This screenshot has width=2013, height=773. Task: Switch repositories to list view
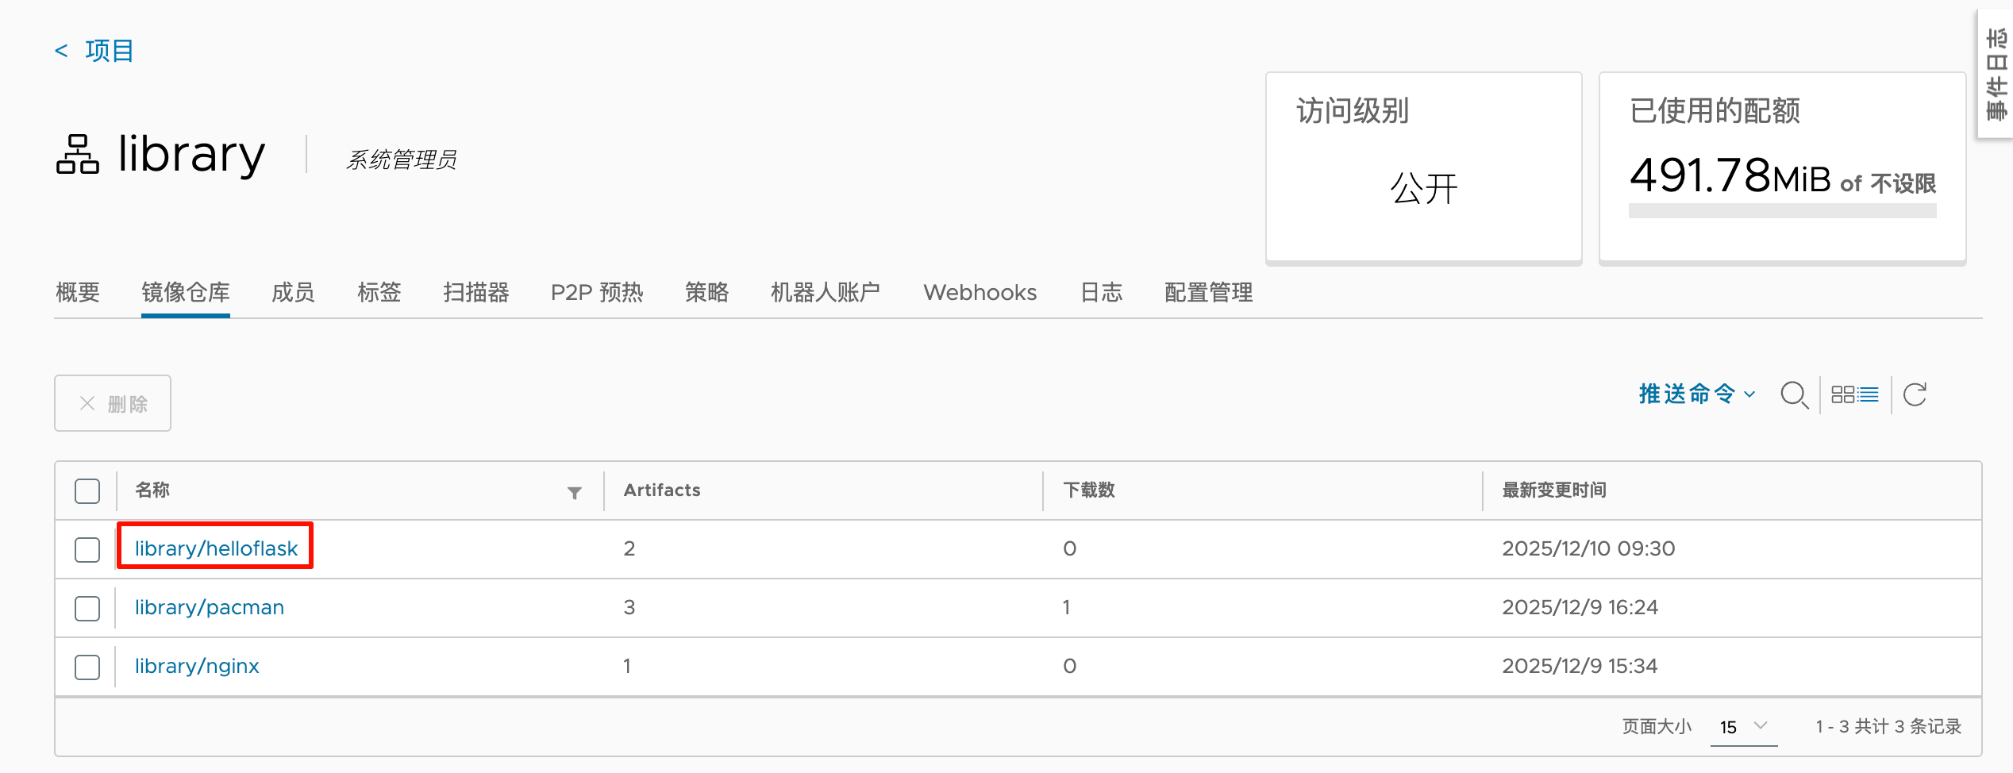tap(1867, 394)
